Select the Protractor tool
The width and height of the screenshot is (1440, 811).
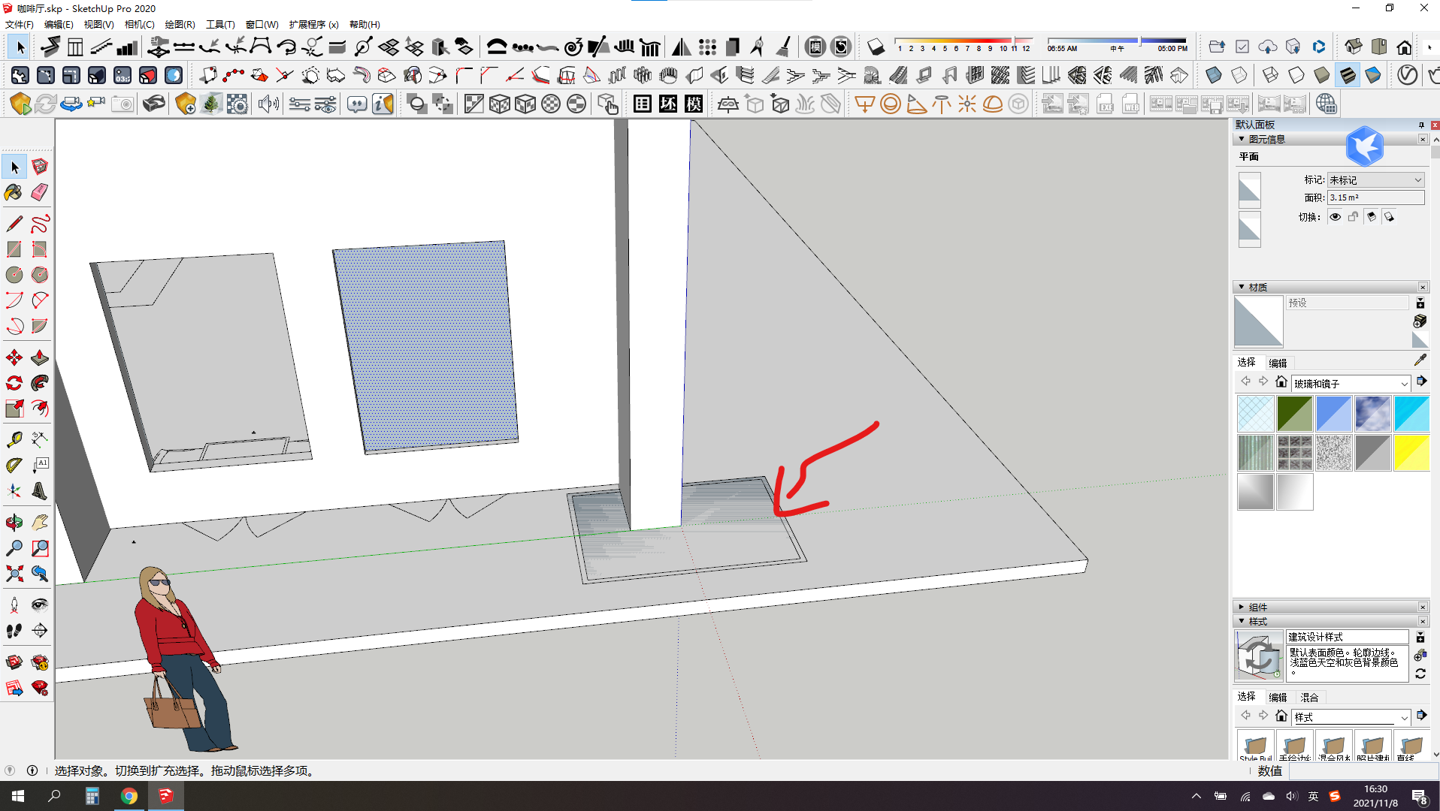coord(14,466)
